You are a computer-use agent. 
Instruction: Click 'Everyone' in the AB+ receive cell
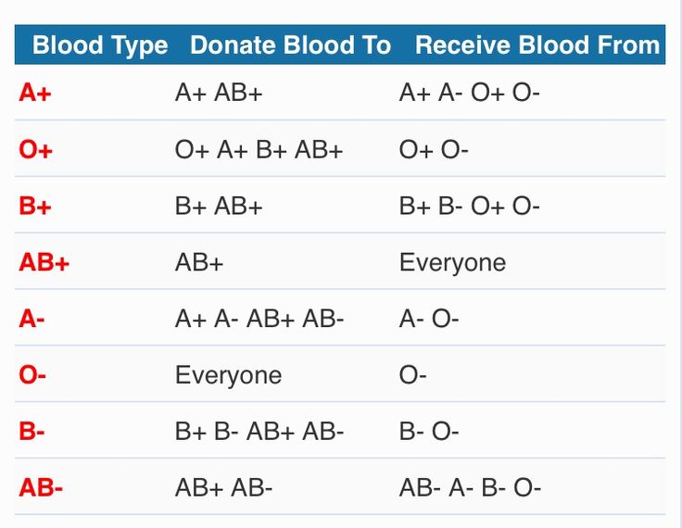(452, 263)
